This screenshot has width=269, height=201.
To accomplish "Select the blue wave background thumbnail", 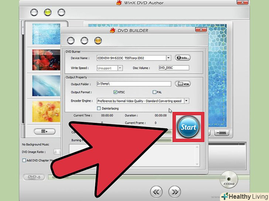I will point(46,86).
